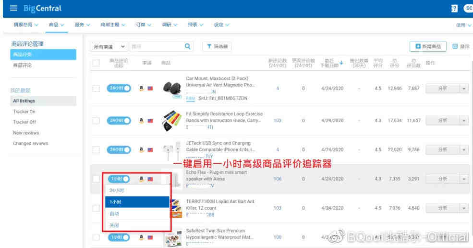Image resolution: width=473 pixels, height=248 pixels.
Task: Open the hamburger navigation menu
Action: [x=13, y=9]
